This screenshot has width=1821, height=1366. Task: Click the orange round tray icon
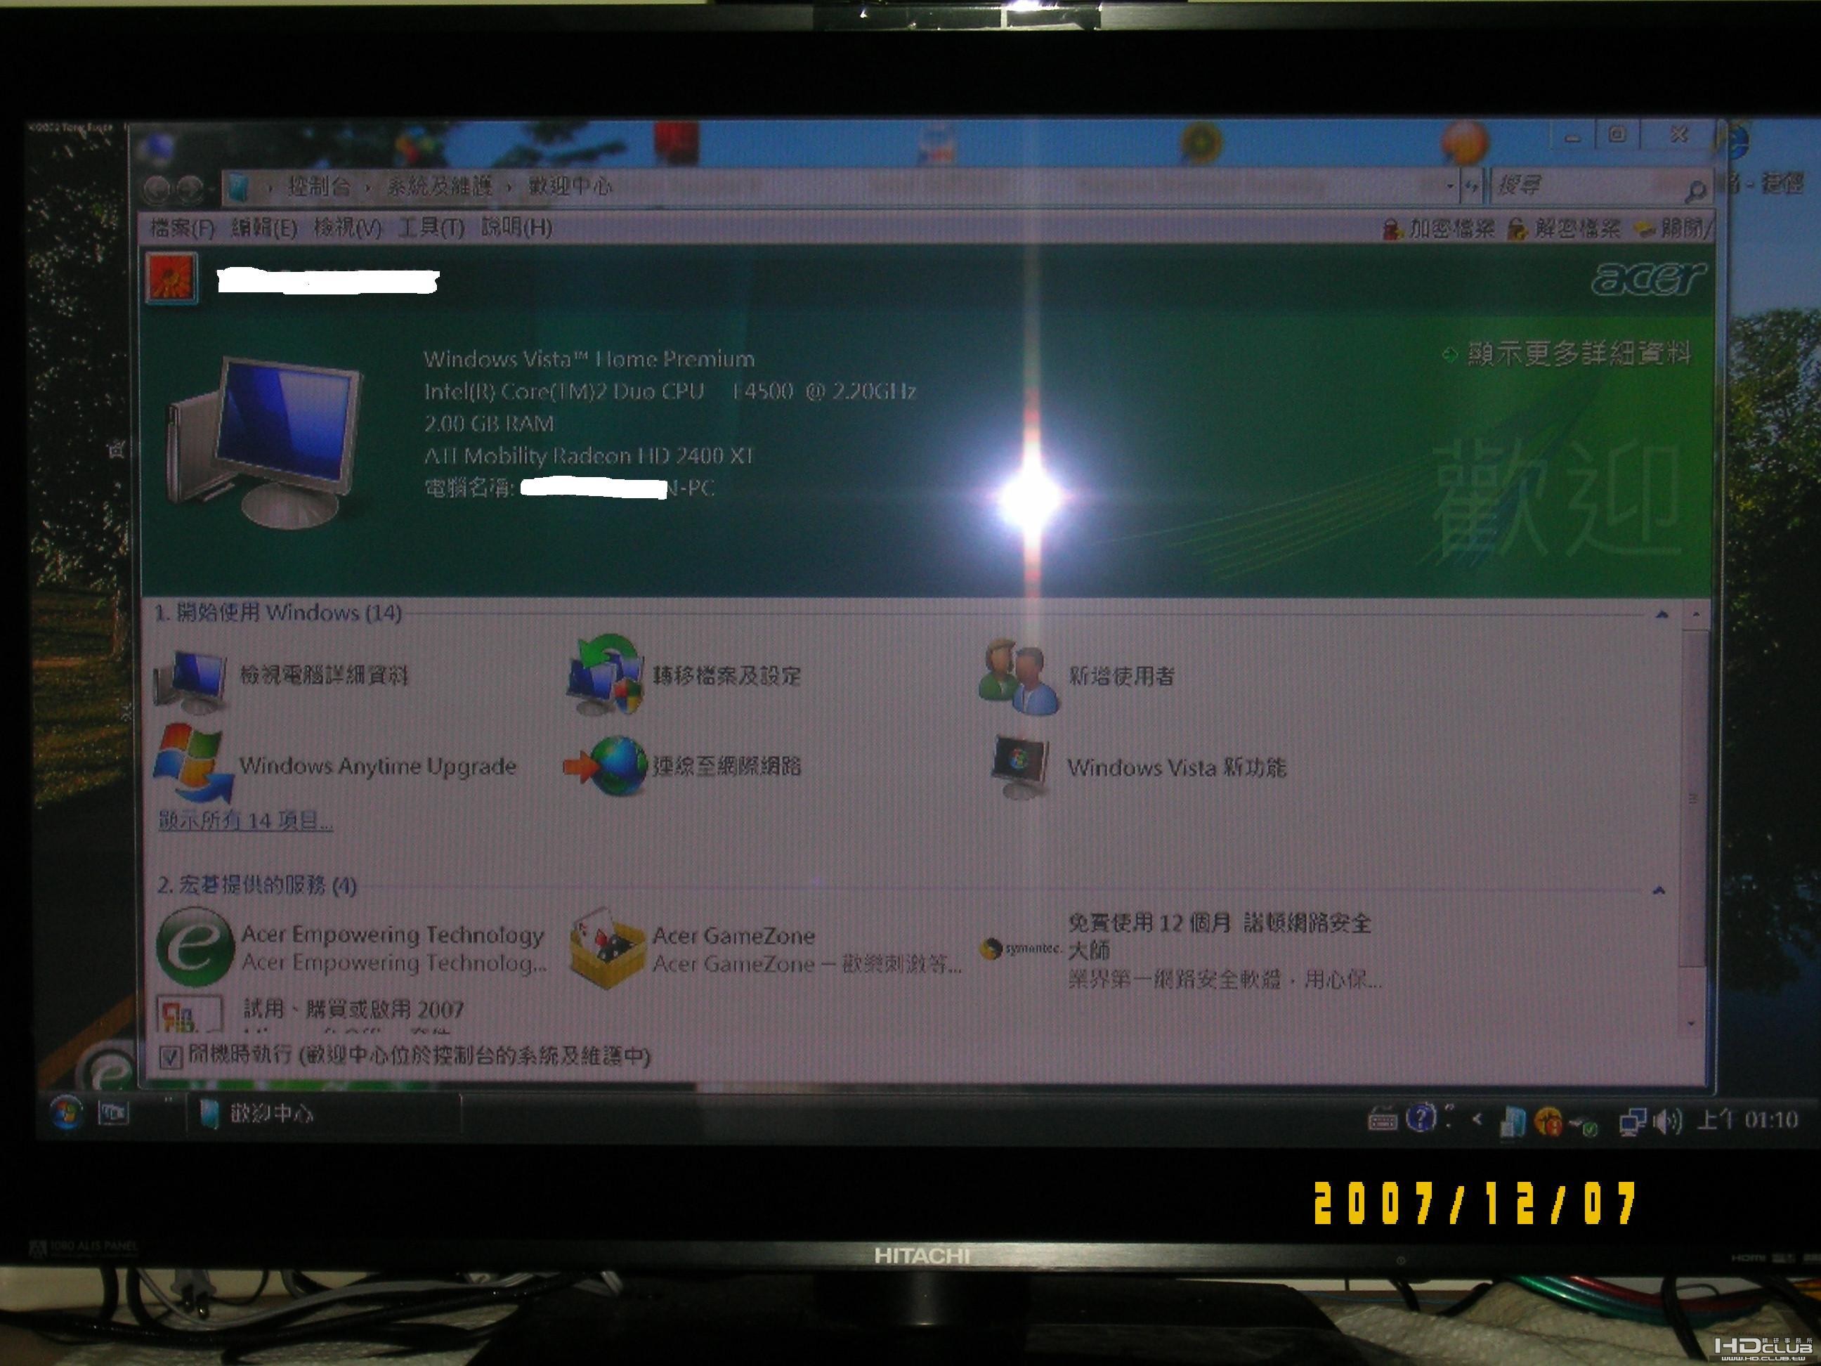pos(1548,1121)
